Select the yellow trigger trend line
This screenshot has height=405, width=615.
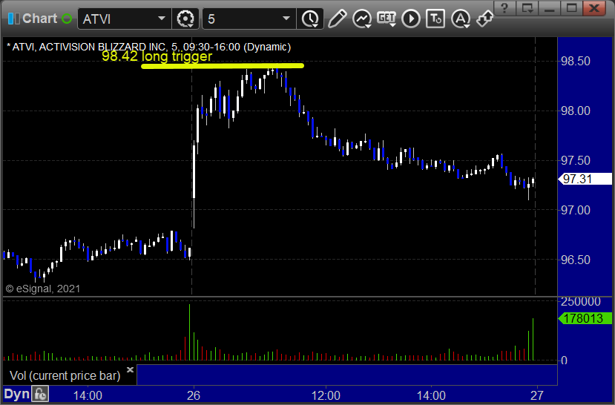click(223, 66)
